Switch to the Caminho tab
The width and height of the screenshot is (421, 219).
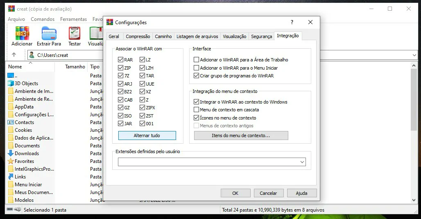163,36
